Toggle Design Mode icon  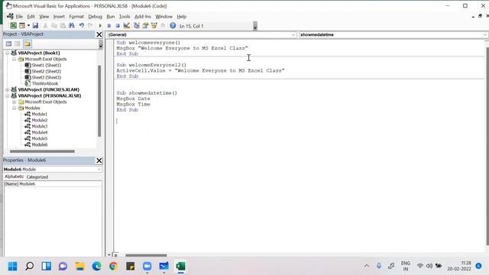click(x=126, y=26)
